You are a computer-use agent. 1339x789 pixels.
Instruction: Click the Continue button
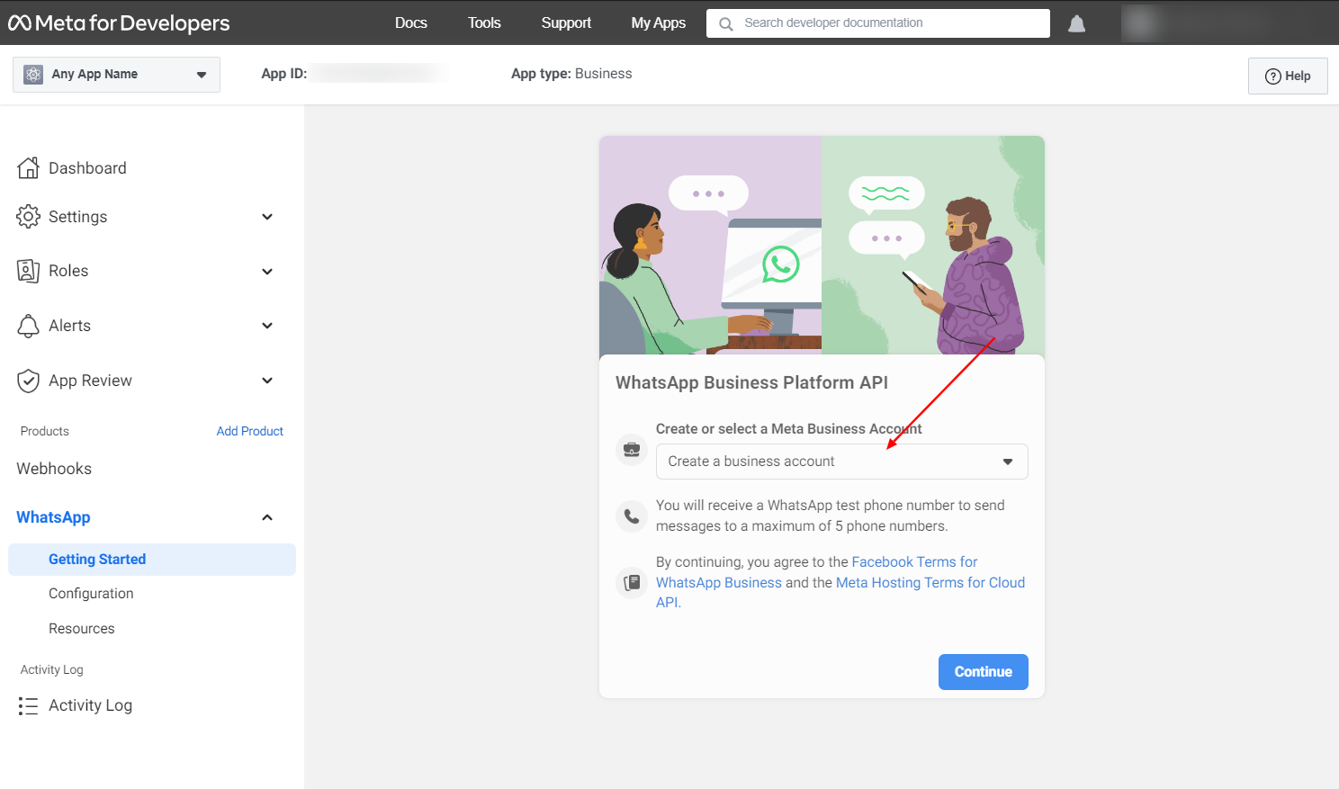(x=983, y=672)
